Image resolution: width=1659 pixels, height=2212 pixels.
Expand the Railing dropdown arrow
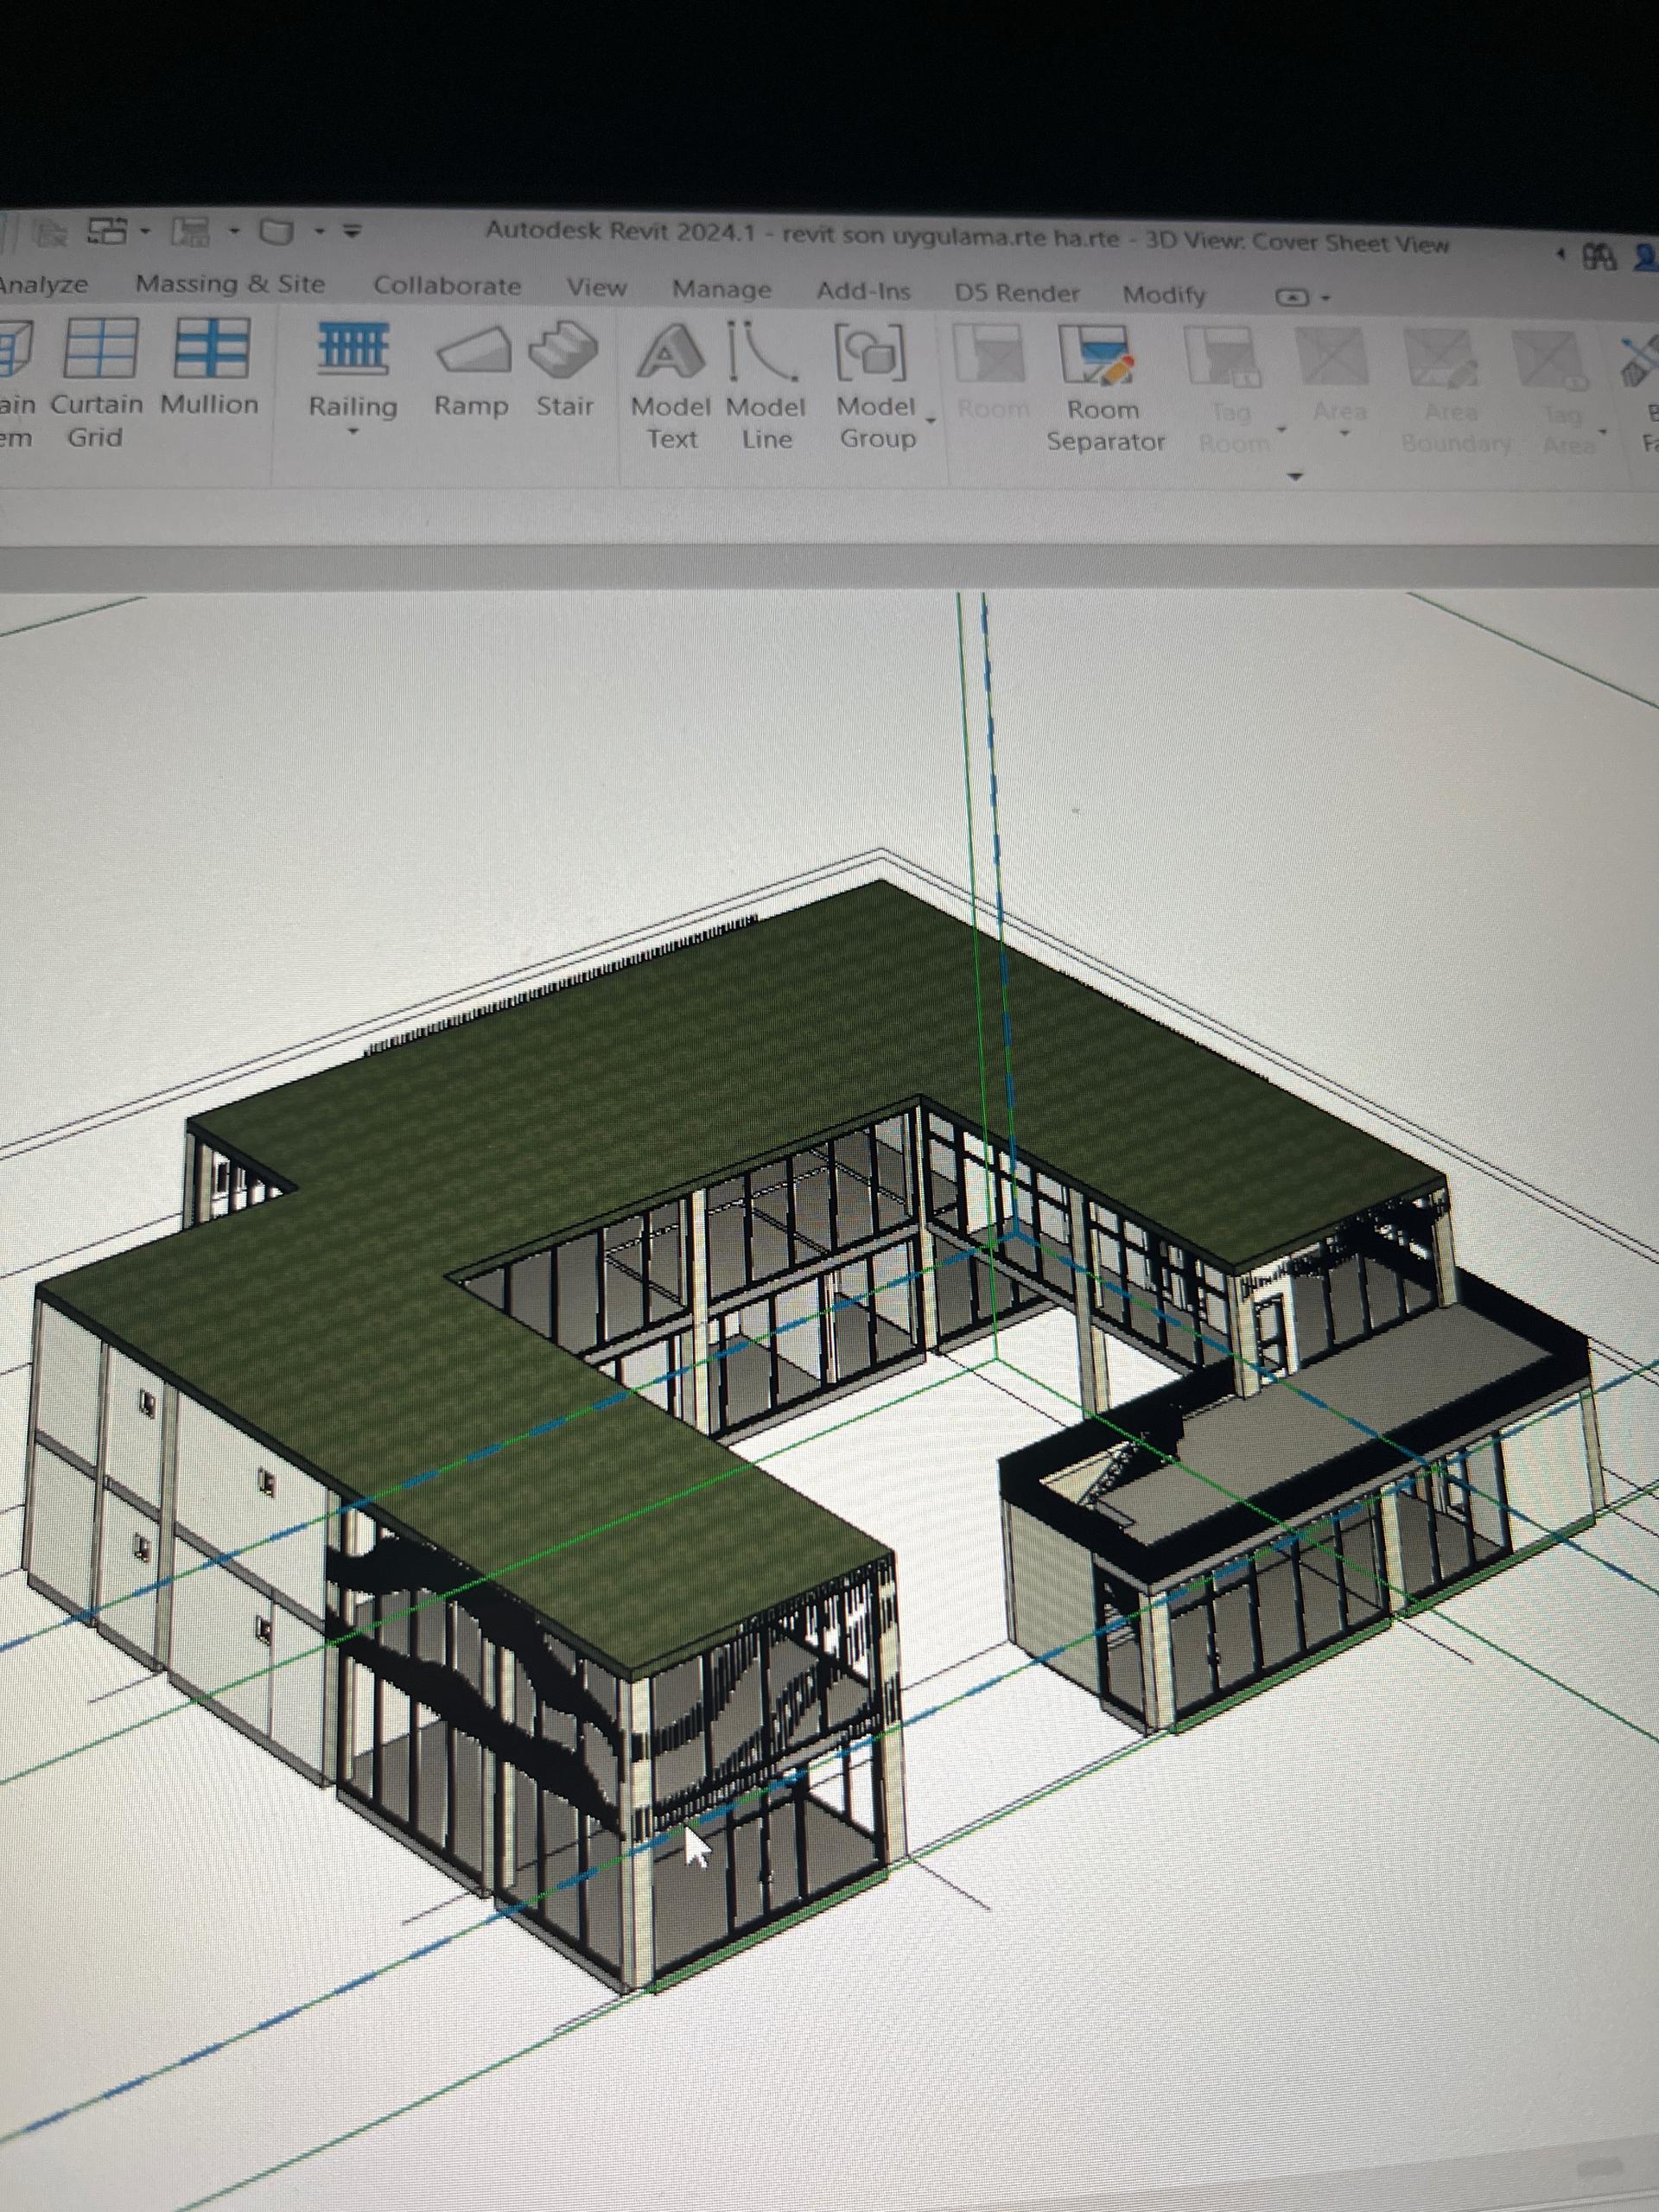(353, 433)
